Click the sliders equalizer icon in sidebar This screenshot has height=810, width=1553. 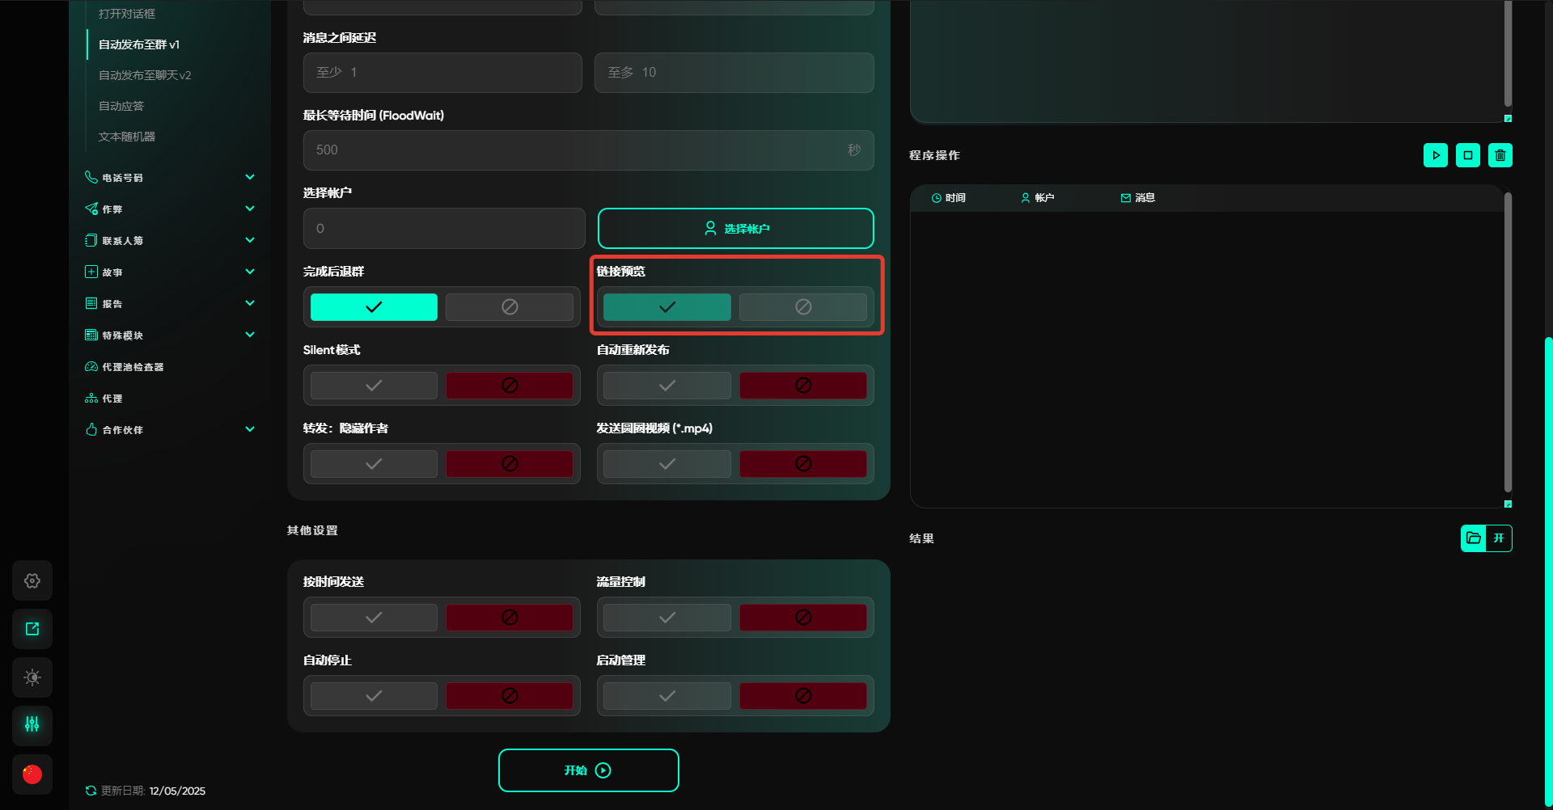click(x=32, y=724)
